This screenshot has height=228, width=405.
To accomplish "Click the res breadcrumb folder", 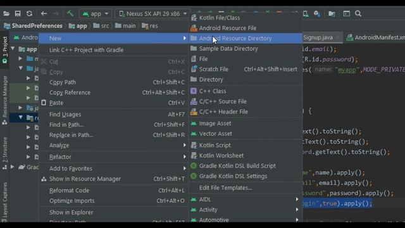I will pos(150,26).
